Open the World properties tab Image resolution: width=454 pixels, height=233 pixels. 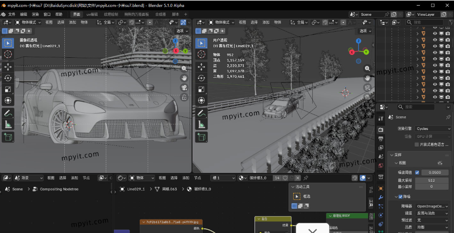pyautogui.click(x=381, y=165)
